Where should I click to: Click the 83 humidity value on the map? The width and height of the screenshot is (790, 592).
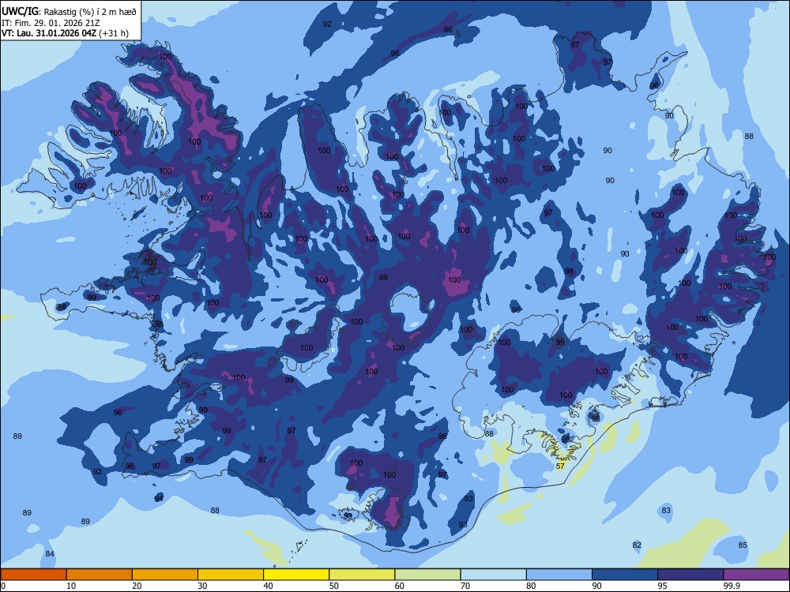point(666,511)
